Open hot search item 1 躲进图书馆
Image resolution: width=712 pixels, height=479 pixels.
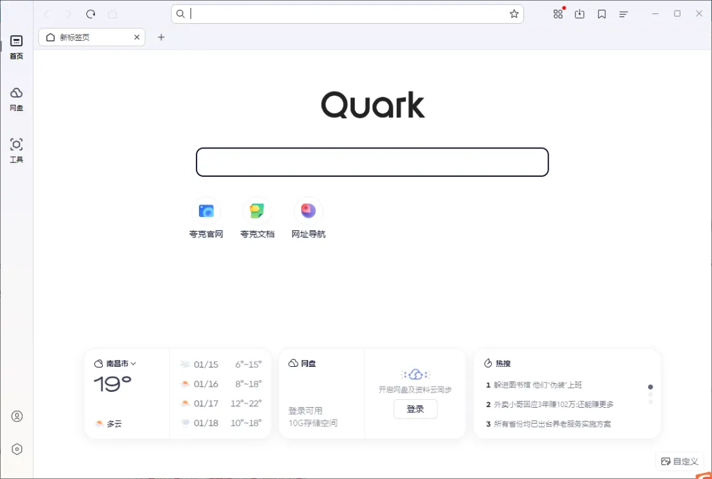[534, 385]
